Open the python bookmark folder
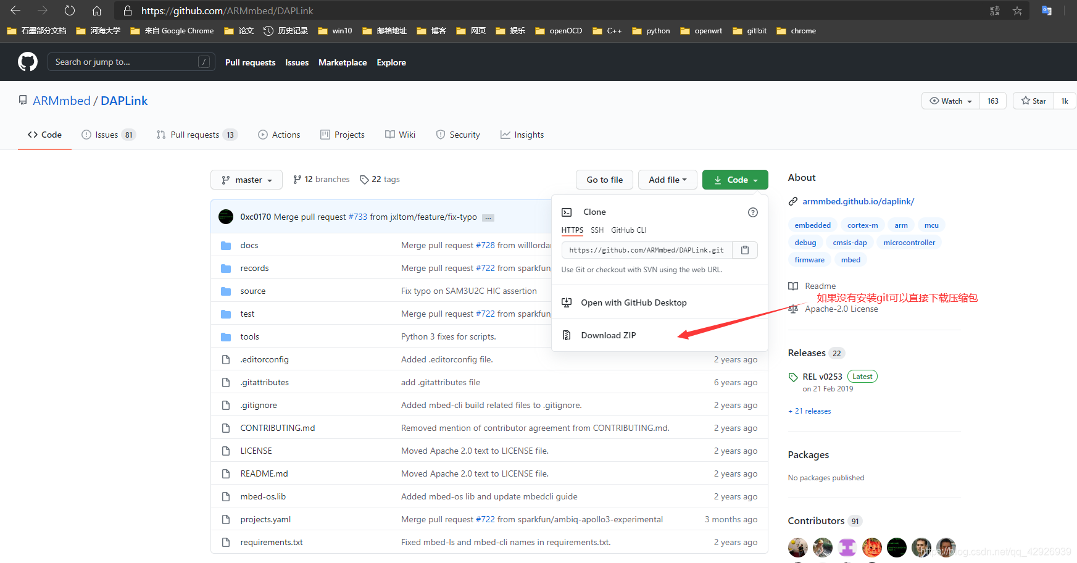The height and width of the screenshot is (563, 1077). coord(651,30)
